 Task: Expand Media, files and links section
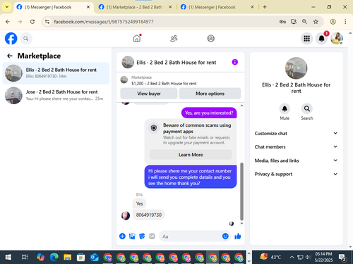pyautogui.click(x=296, y=161)
